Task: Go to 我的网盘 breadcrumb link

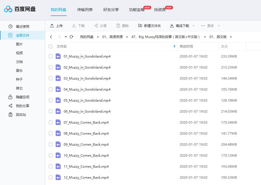Action: coord(87,37)
